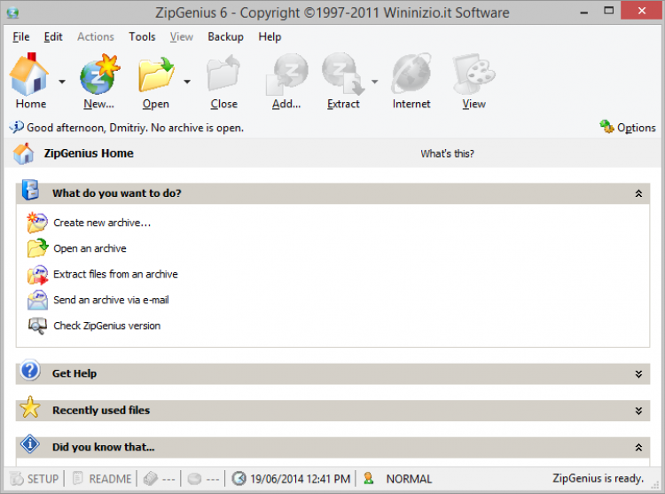Viewport: 665px width, 494px height.
Task: Click the Options text label
Action: (x=636, y=128)
